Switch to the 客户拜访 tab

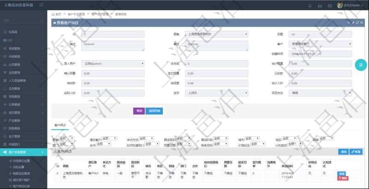60,125
